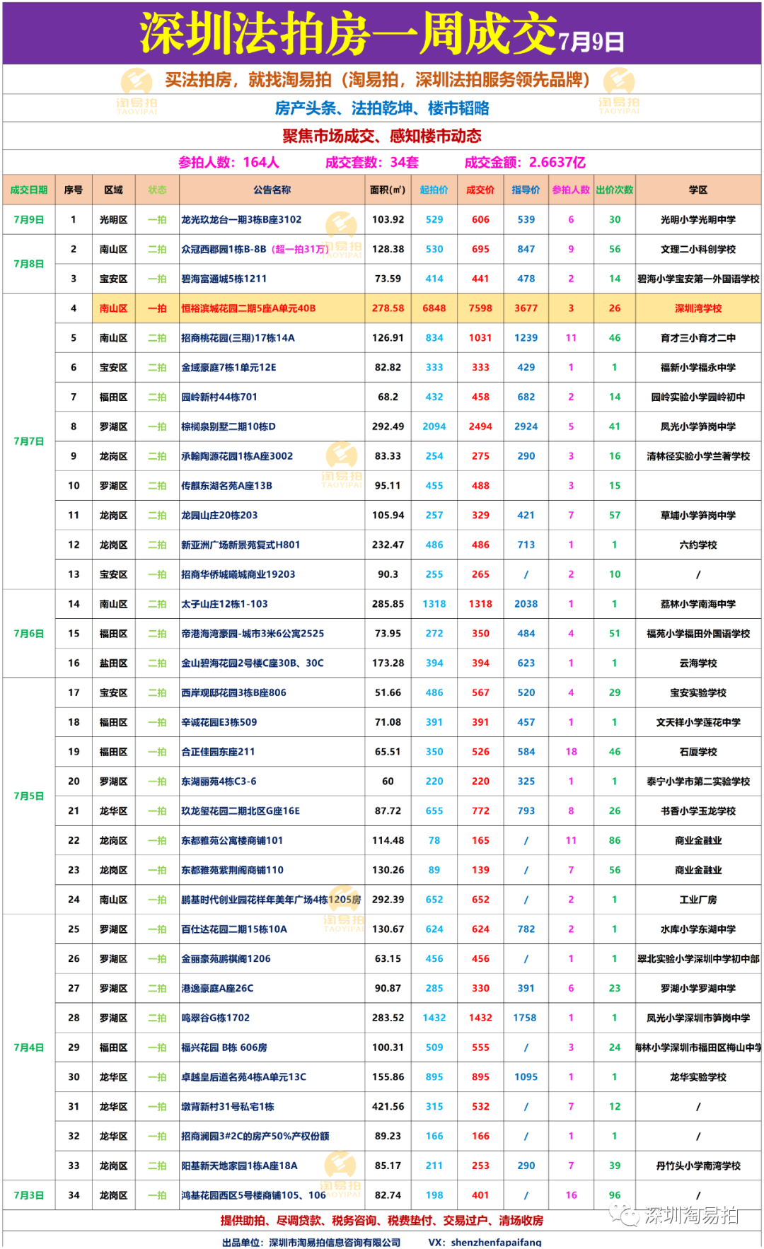This screenshot has width=764, height=1249.
Task: Select listing 招商桃花园(三期)17栋14A
Action: (x=238, y=338)
